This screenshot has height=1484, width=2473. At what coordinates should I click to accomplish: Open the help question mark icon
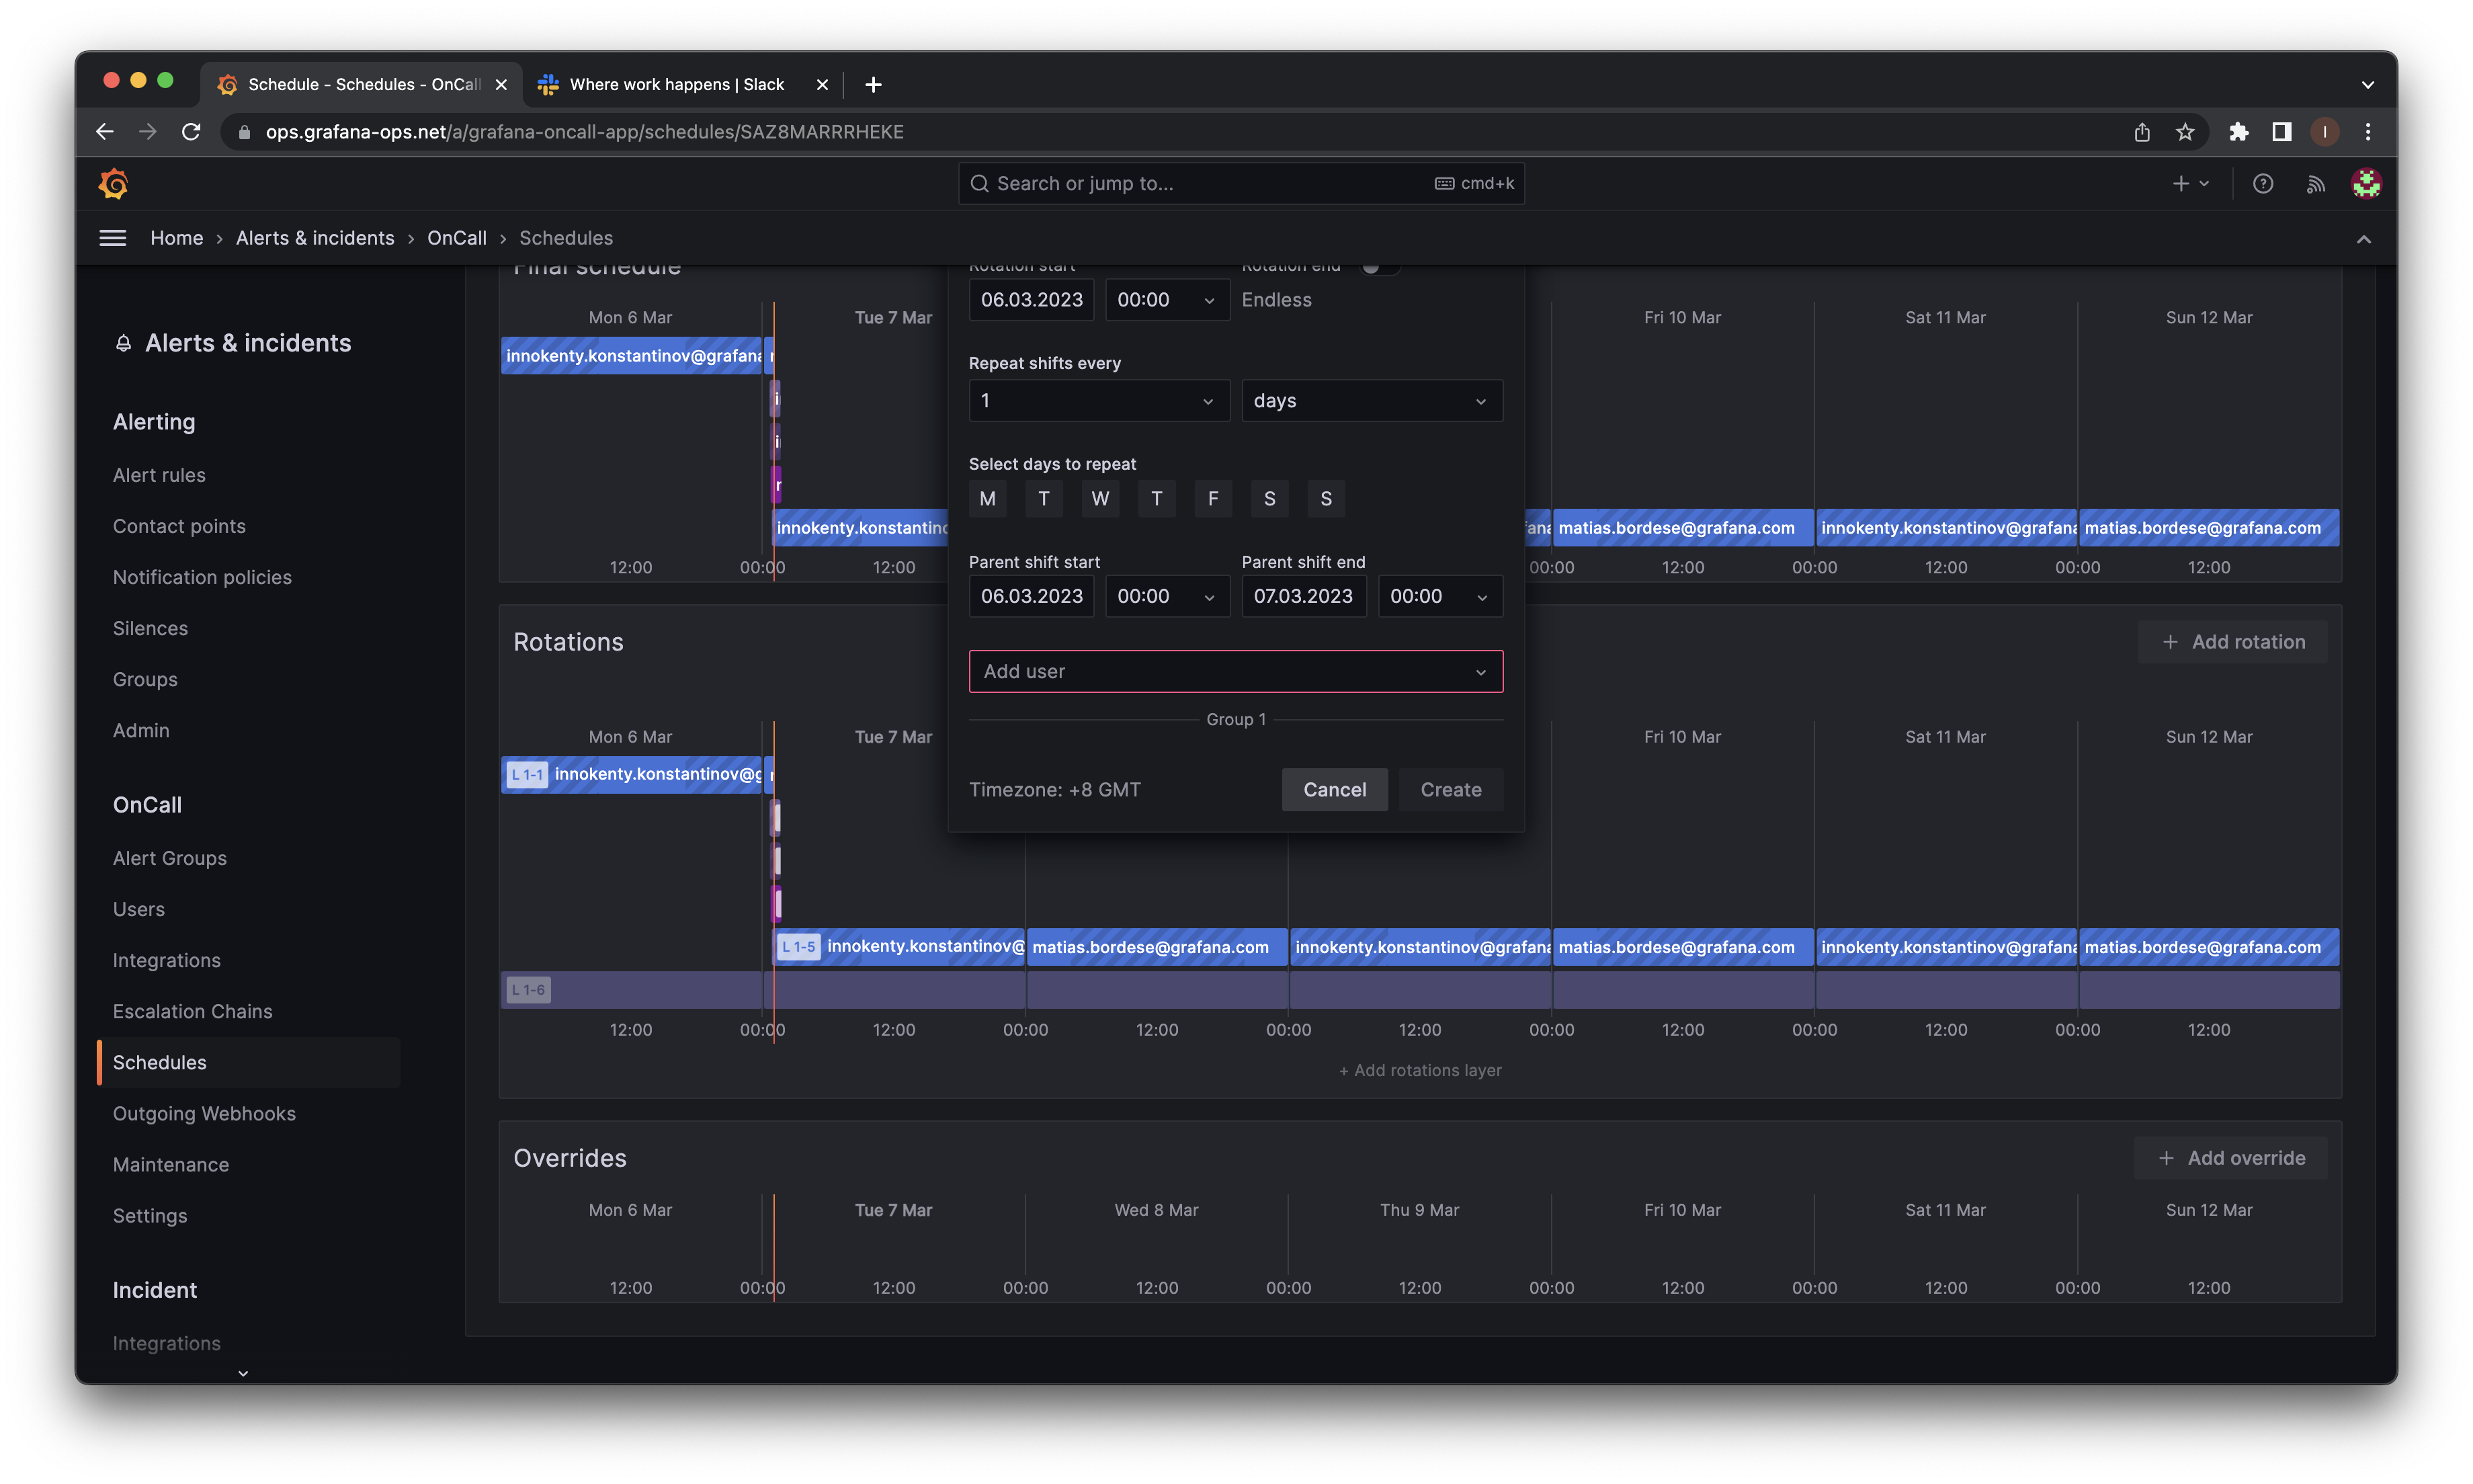coord(2263,183)
